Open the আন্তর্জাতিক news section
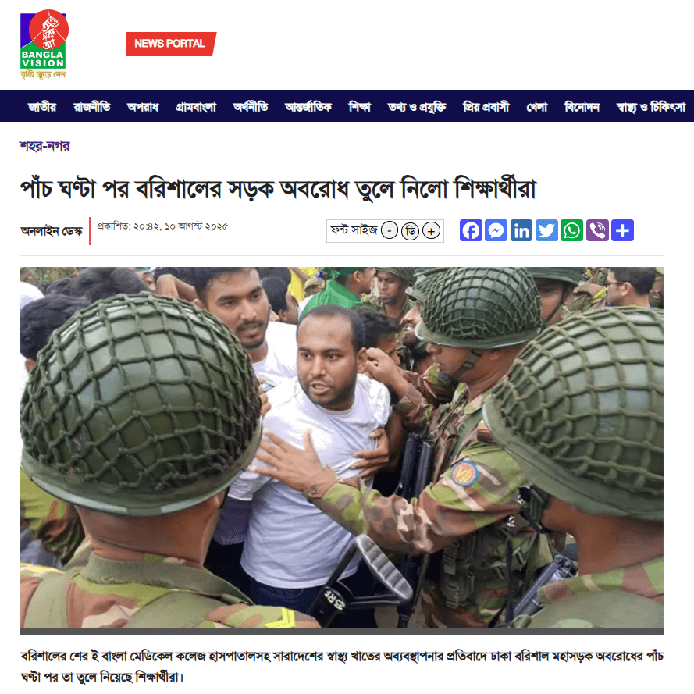 (308, 107)
